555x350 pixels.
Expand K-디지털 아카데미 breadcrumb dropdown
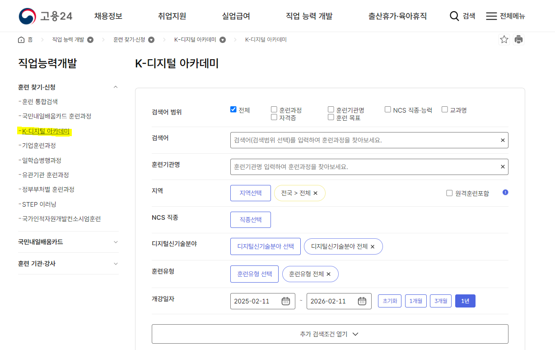point(223,40)
